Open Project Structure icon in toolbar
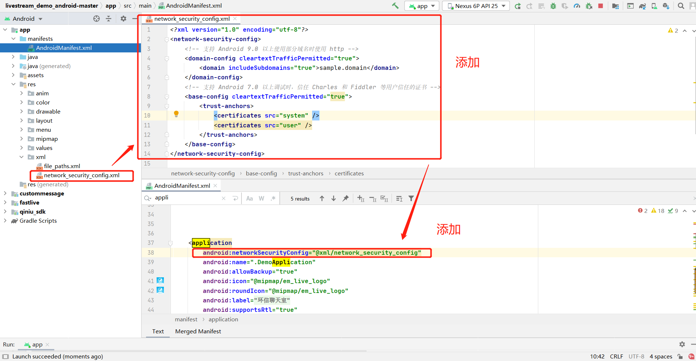Screen dimensions: 696x361 pyautogui.click(x=616, y=6)
